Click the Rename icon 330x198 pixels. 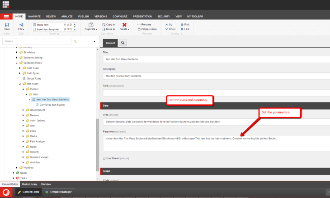[x=139, y=24]
